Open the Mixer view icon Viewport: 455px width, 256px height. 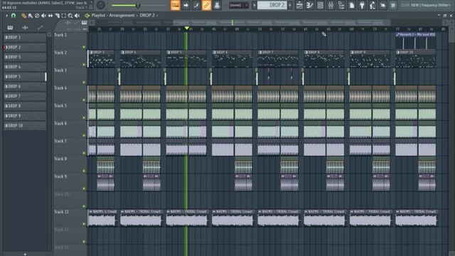pyautogui.click(x=331, y=5)
